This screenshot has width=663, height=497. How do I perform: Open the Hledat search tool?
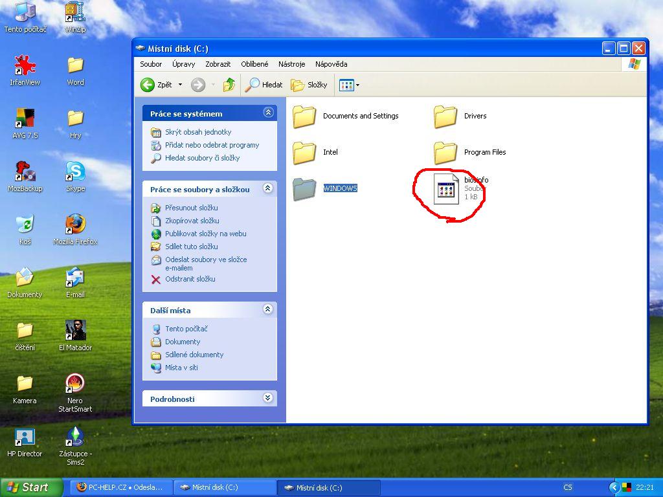[264, 85]
